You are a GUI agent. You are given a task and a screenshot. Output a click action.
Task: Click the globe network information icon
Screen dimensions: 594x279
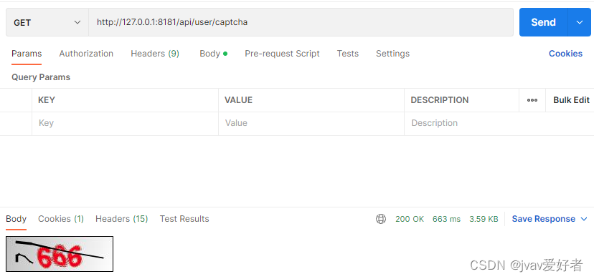click(381, 219)
